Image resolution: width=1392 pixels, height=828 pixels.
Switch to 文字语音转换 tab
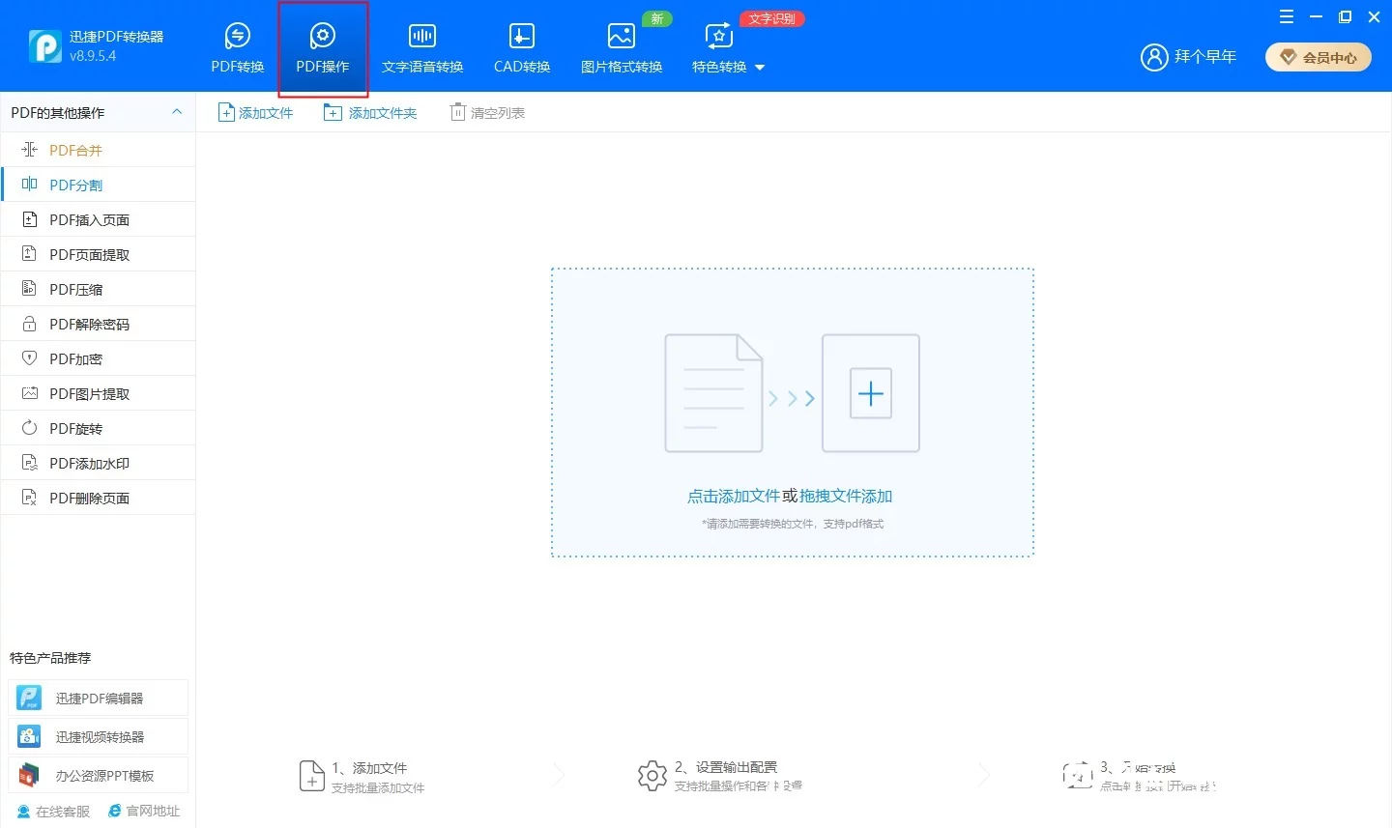pyautogui.click(x=422, y=48)
